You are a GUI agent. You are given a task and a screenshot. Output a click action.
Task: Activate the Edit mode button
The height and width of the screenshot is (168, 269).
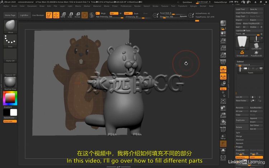(x=49, y=15)
